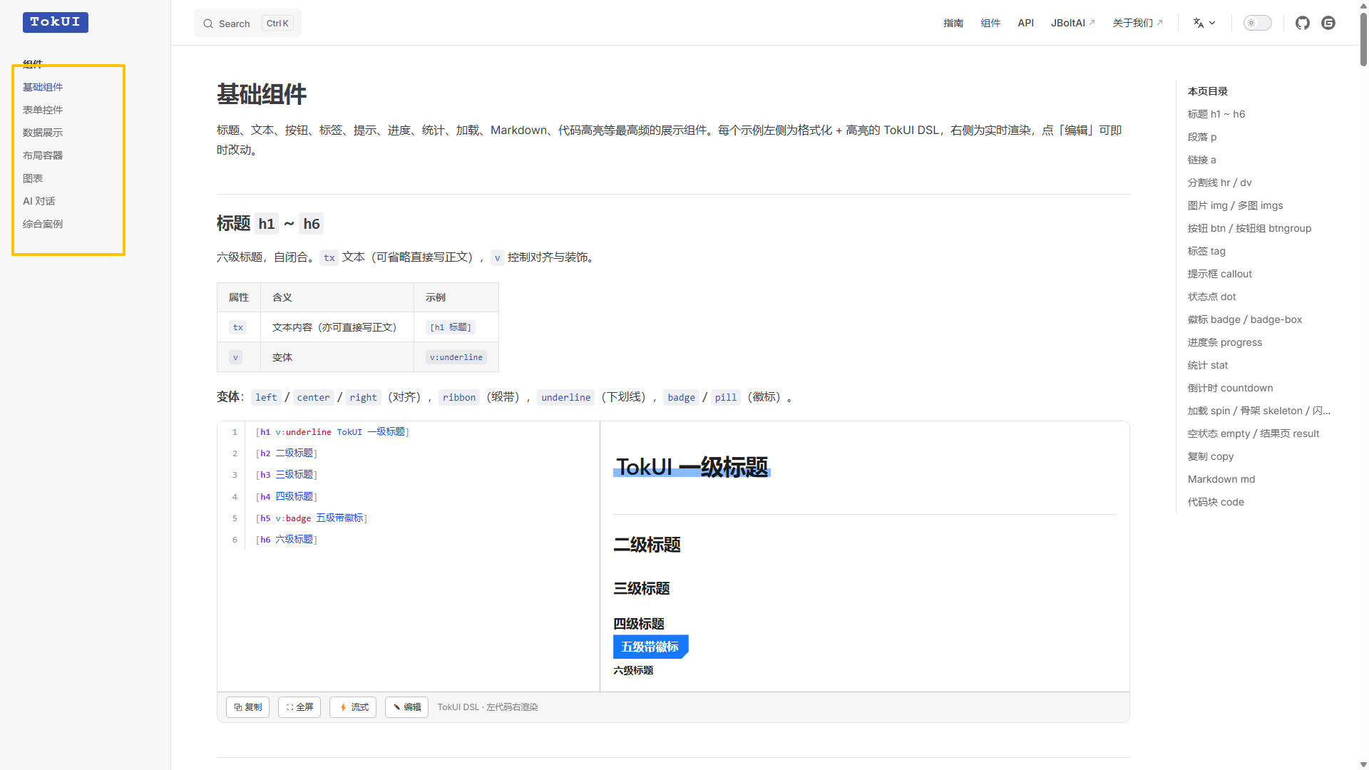
Task: Open 组件 in the top navigation
Action: pos(990,23)
